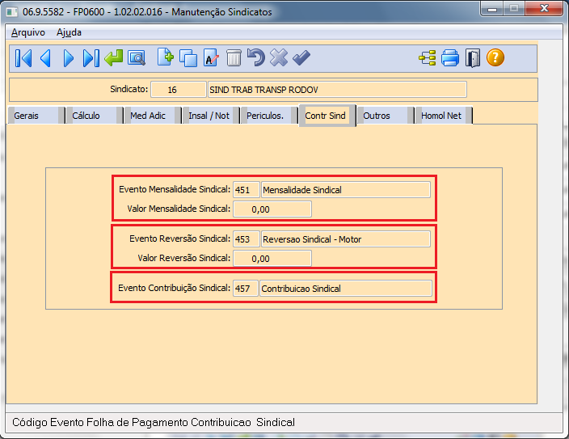The height and width of the screenshot is (439, 569).
Task: Open the Homol Net tab
Action: (x=444, y=116)
